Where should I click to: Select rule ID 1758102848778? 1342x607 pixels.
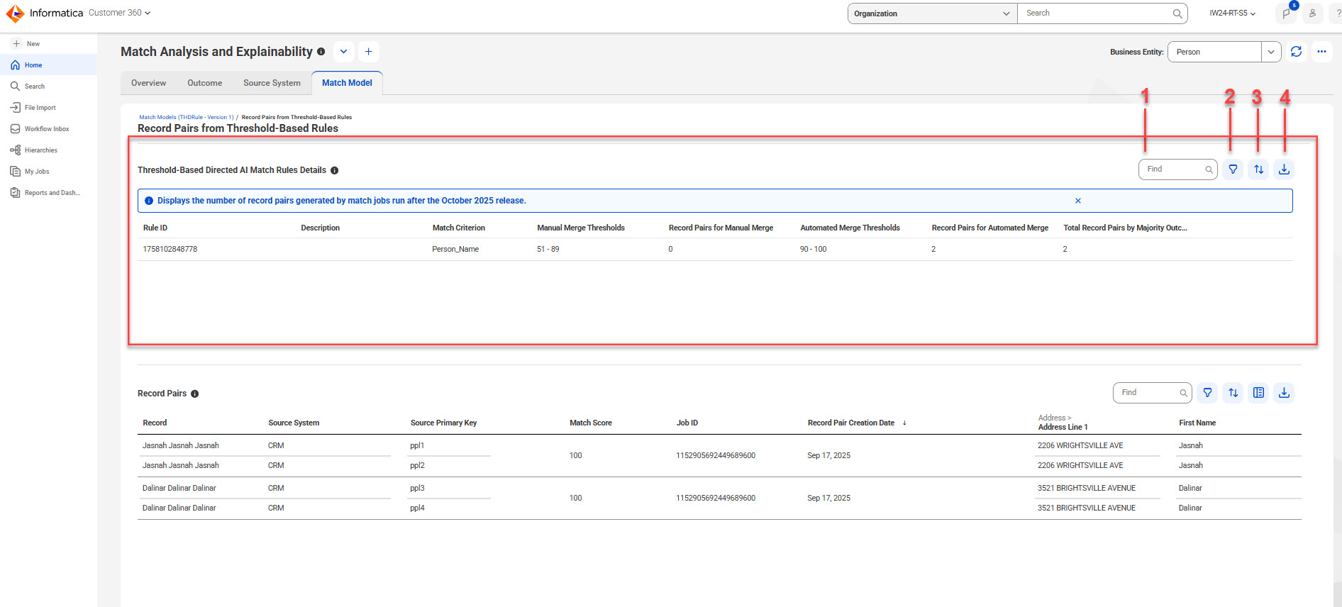(170, 249)
